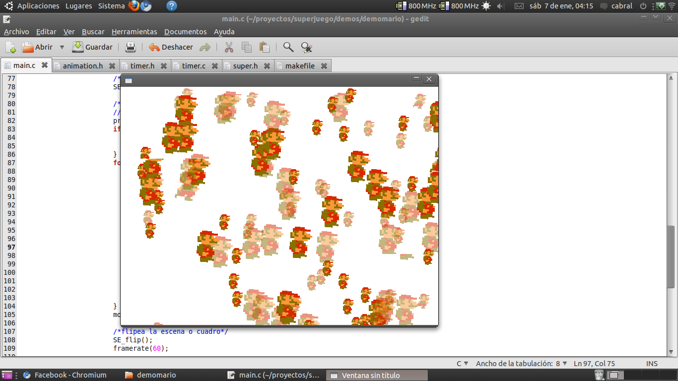The width and height of the screenshot is (678, 381).
Task: Close the timer.h tab
Action: coord(164,65)
